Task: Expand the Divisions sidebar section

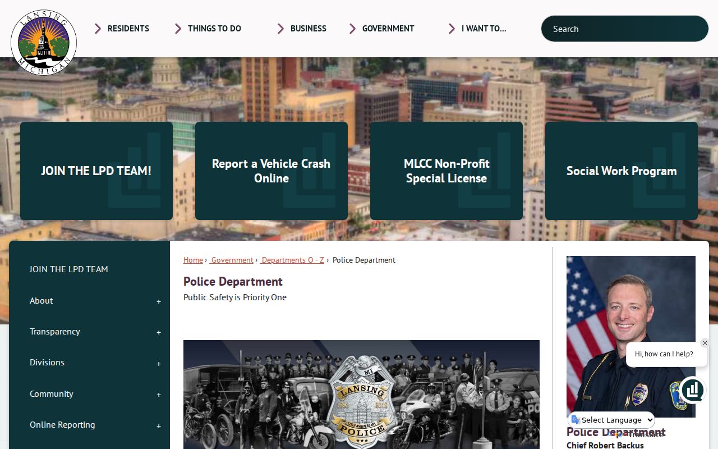Action: click(x=159, y=363)
